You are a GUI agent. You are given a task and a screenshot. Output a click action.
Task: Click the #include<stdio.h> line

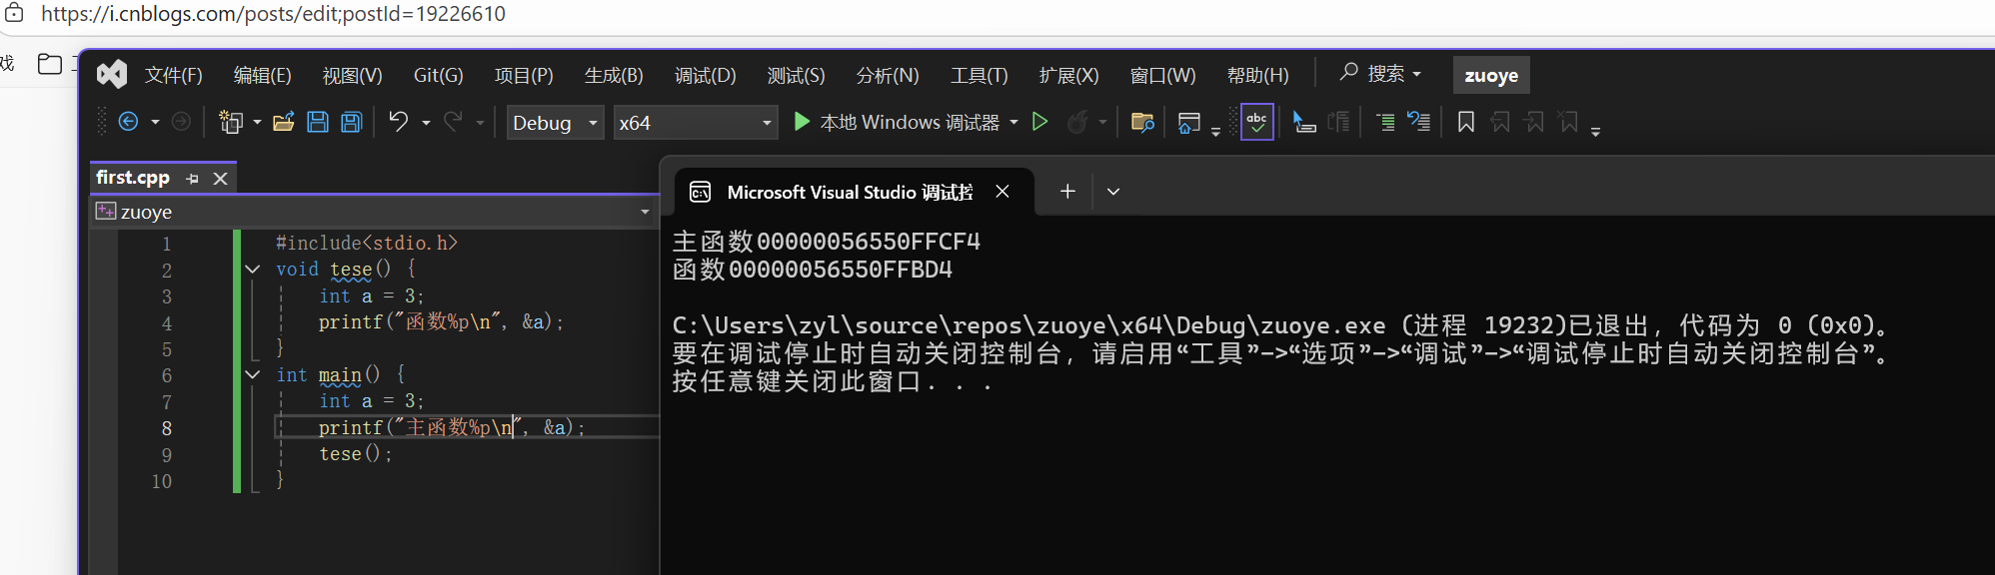click(x=366, y=243)
